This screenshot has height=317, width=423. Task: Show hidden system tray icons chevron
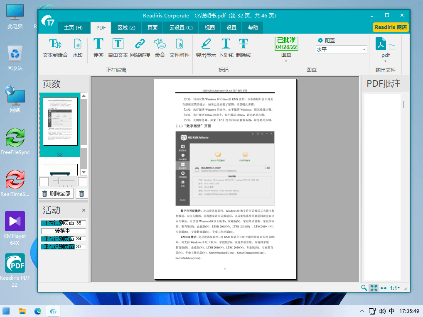click(362, 311)
